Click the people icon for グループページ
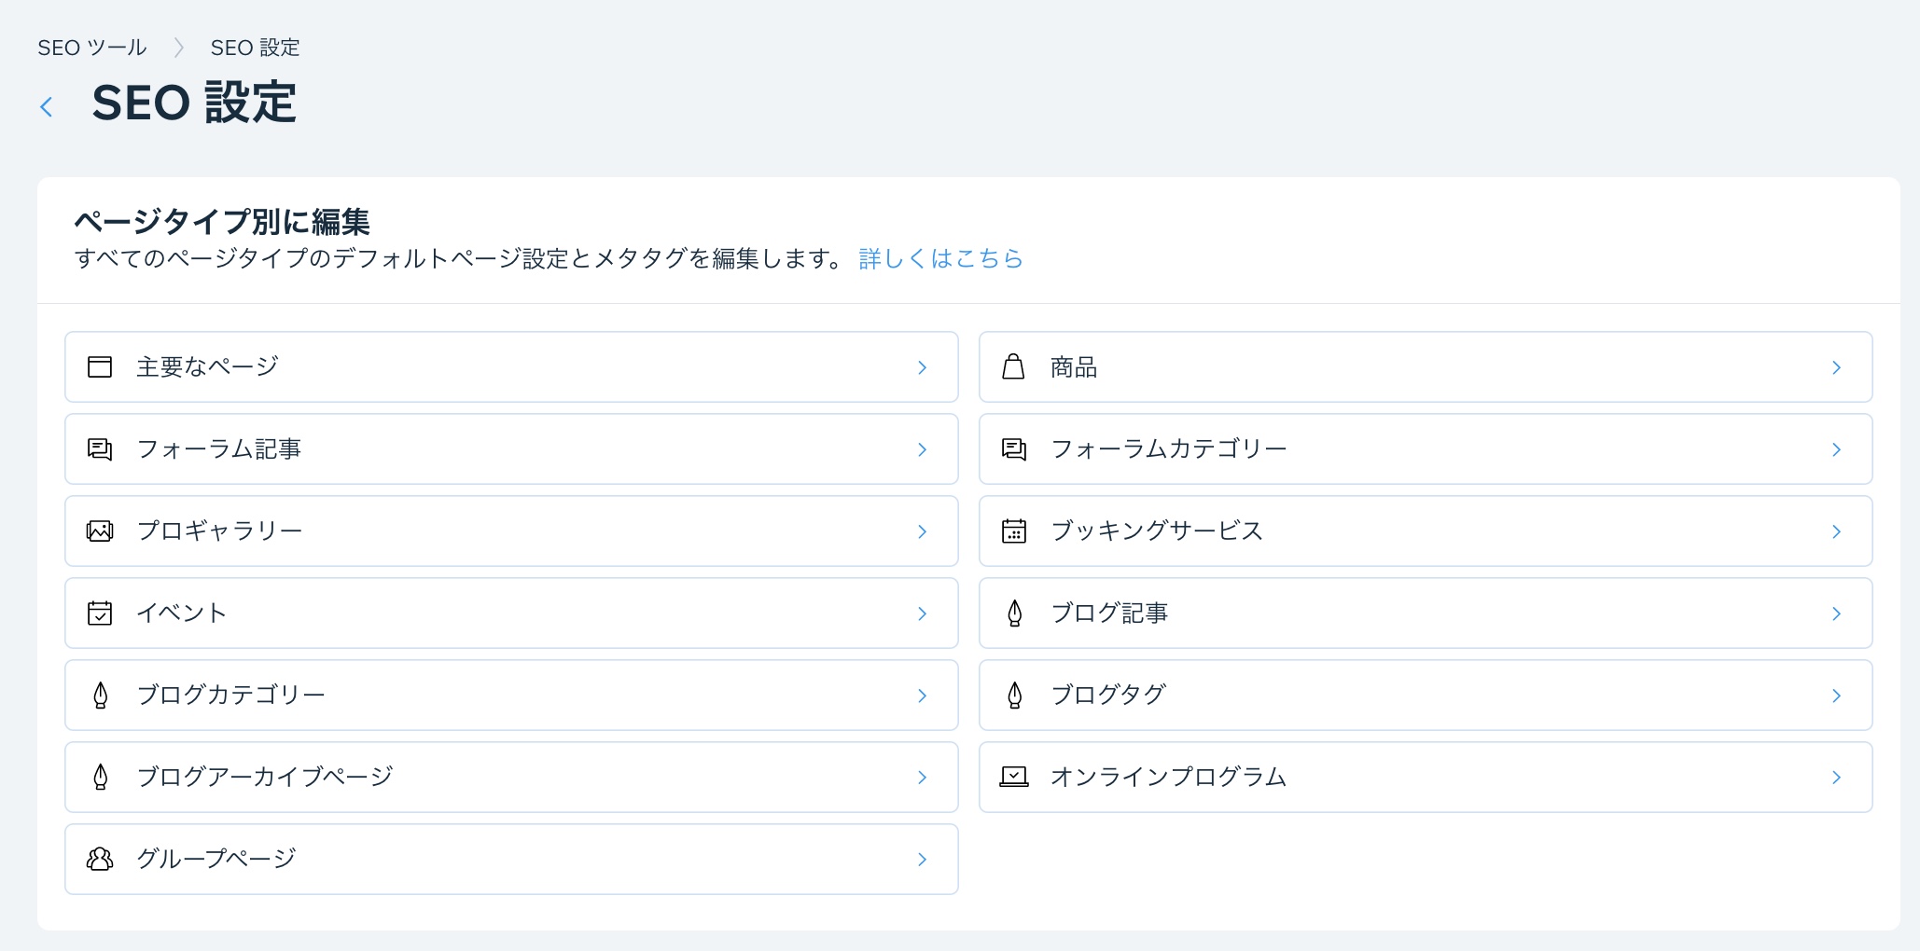Viewport: 1920px width, 951px height. [x=100, y=859]
